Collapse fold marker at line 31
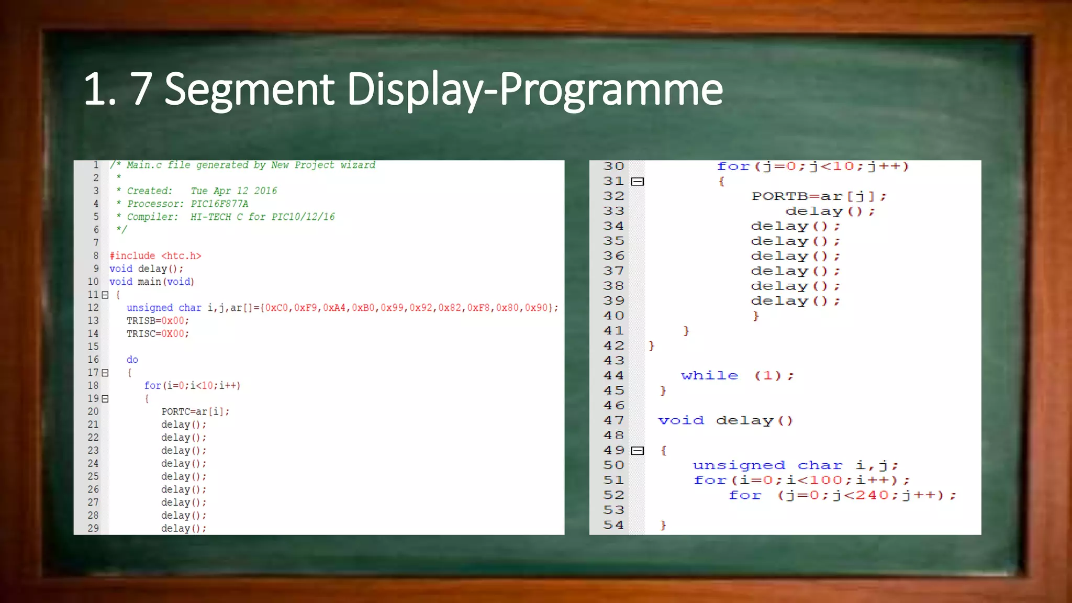The height and width of the screenshot is (603, 1072). pos(637,182)
